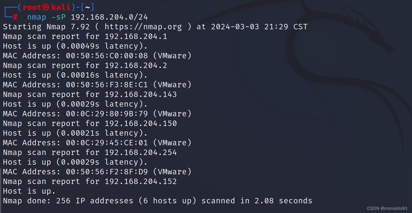The image size is (412, 213).
Task: Click the red hash prompt symbol
Action: [x=15, y=17]
